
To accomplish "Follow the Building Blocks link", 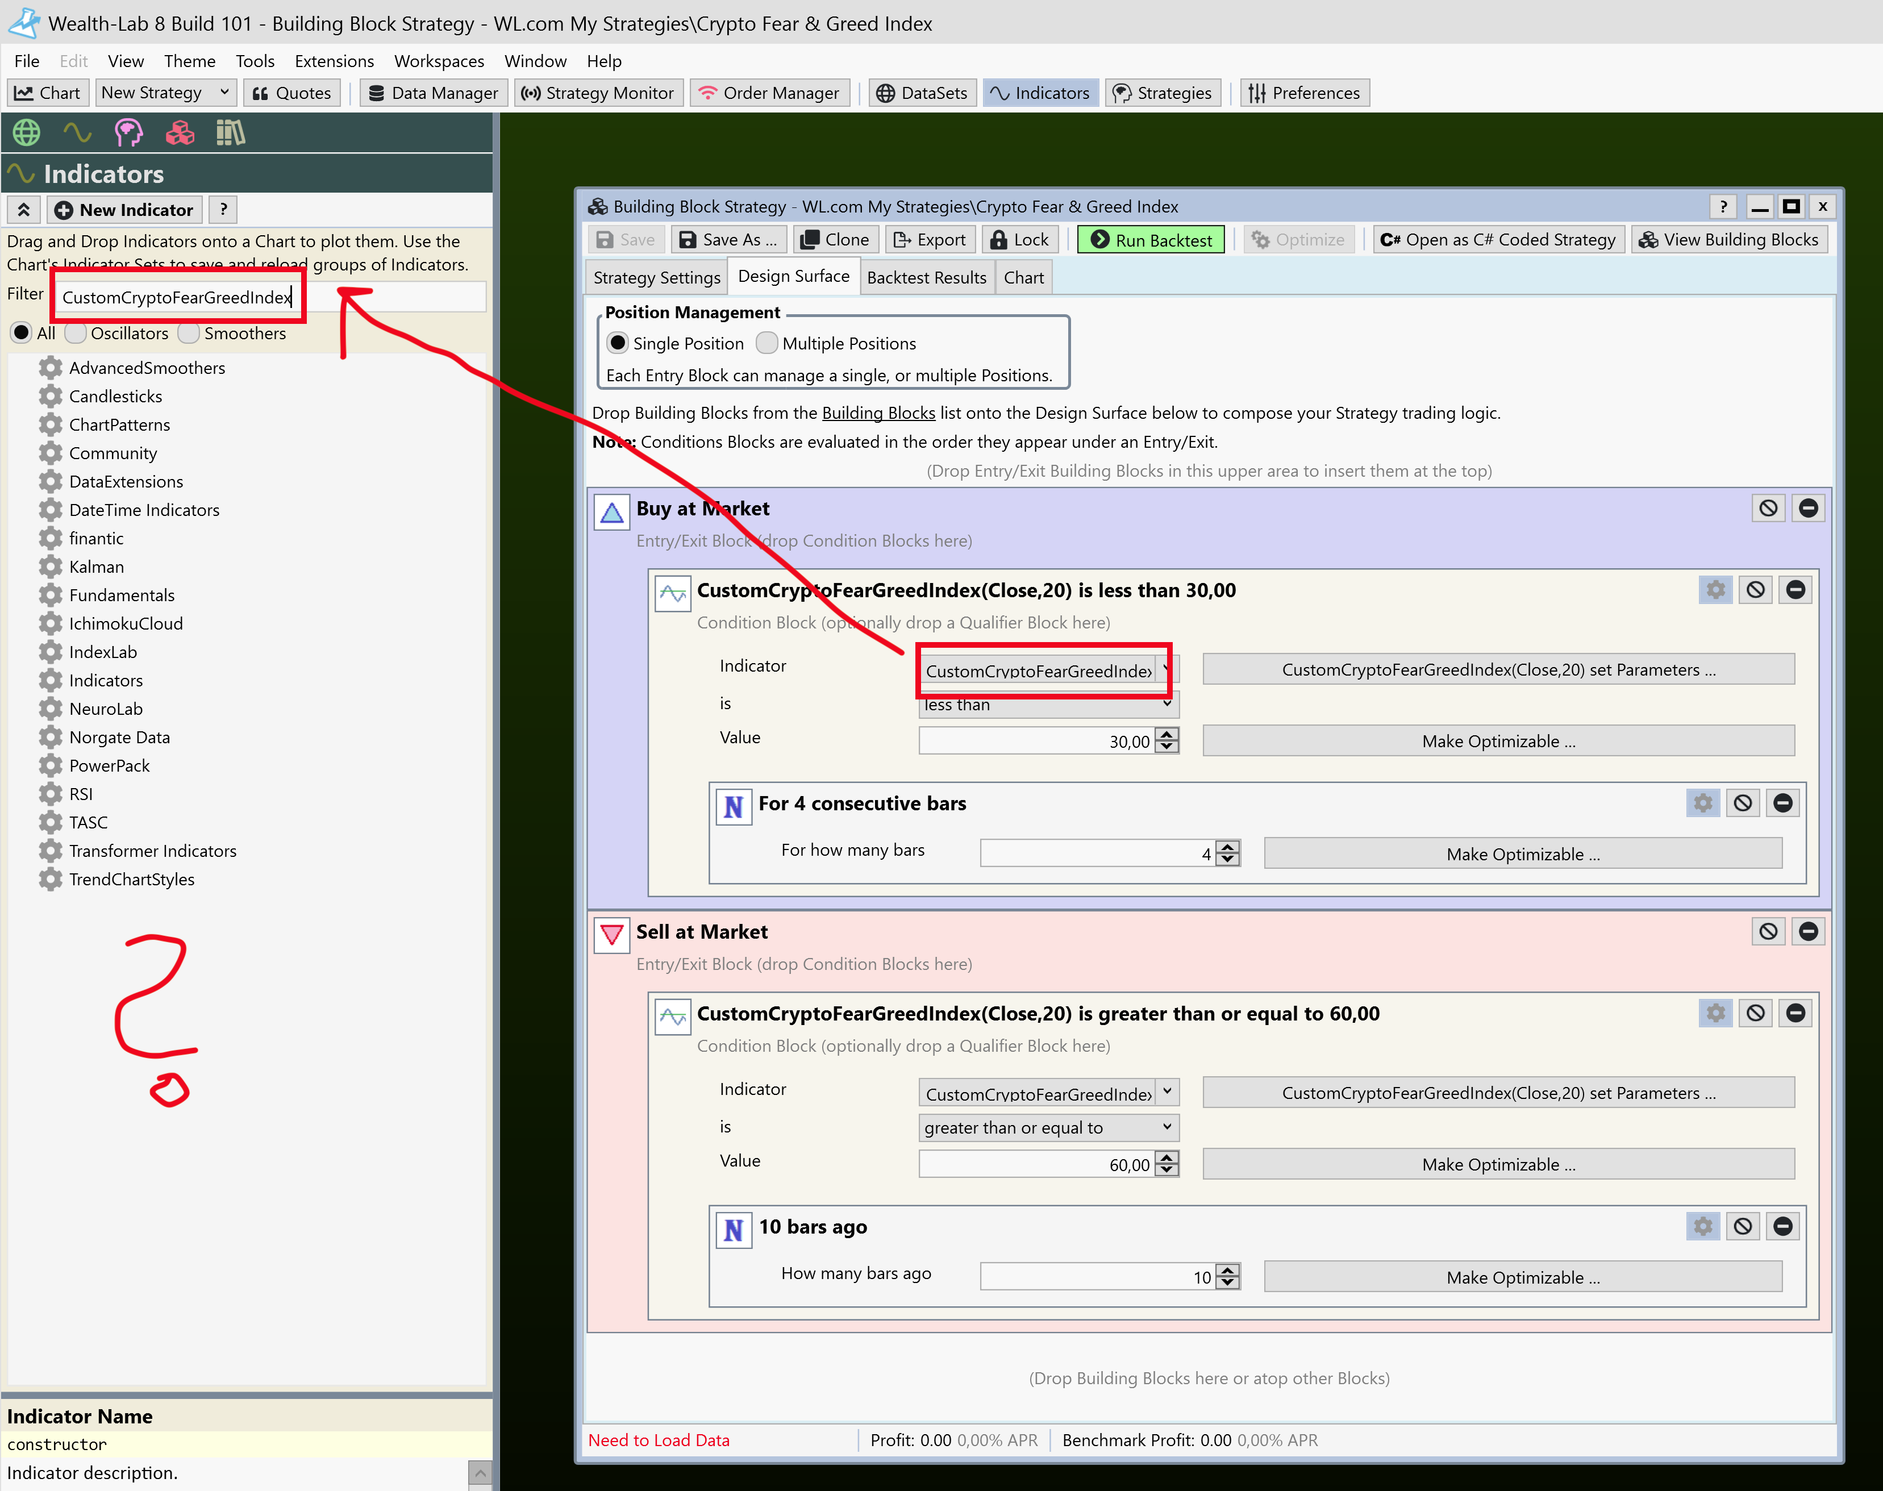I will (878, 413).
